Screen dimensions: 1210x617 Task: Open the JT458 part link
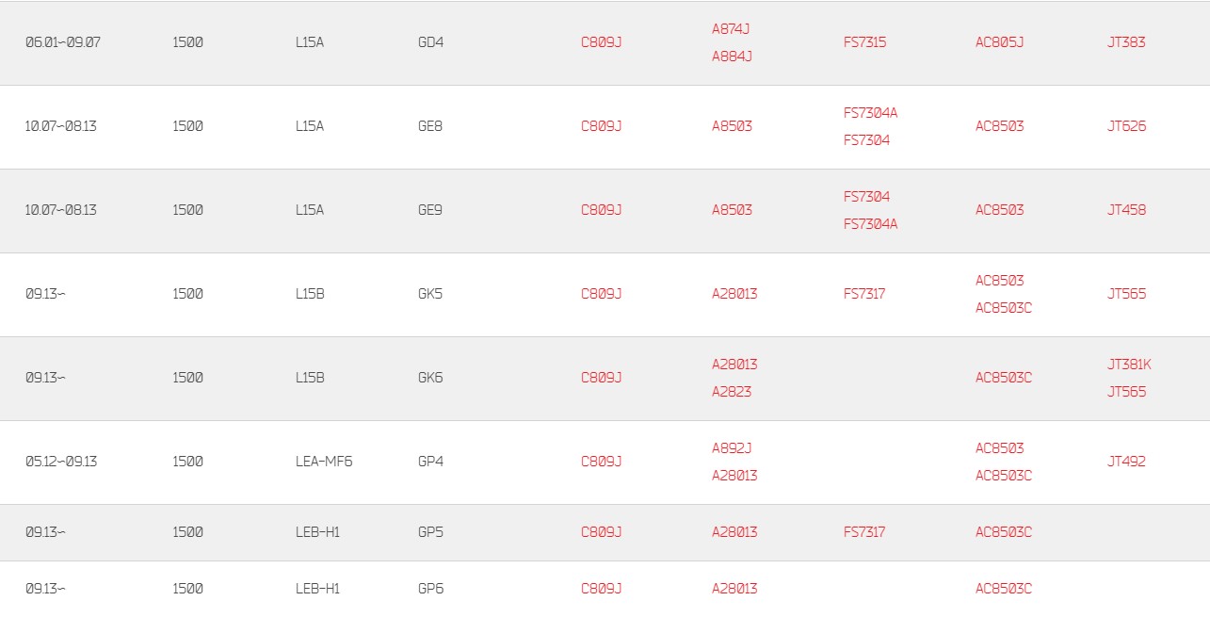[1126, 210]
